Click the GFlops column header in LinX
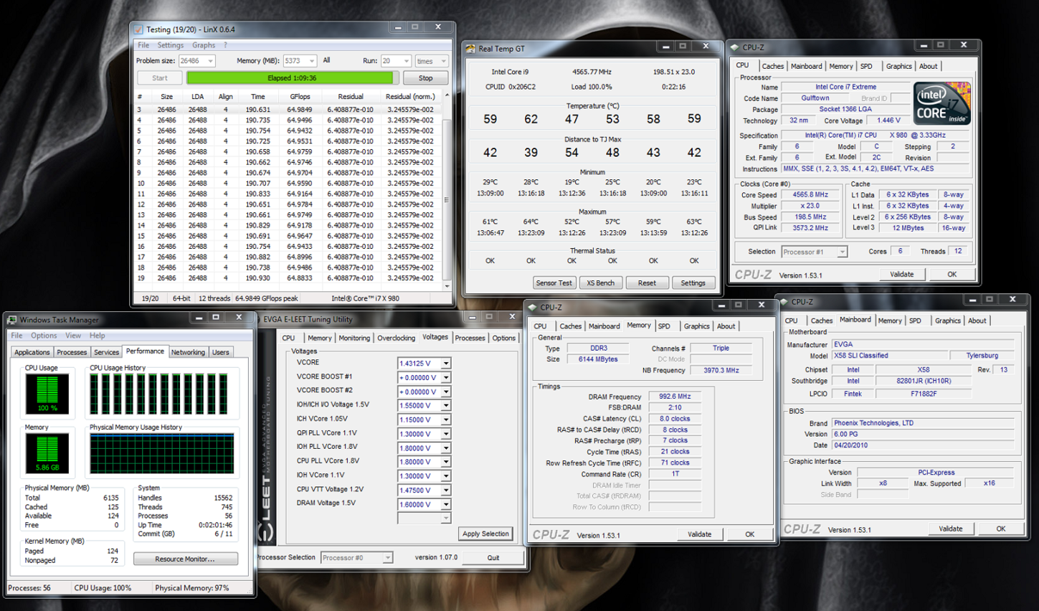This screenshot has width=1039, height=611. click(x=300, y=96)
